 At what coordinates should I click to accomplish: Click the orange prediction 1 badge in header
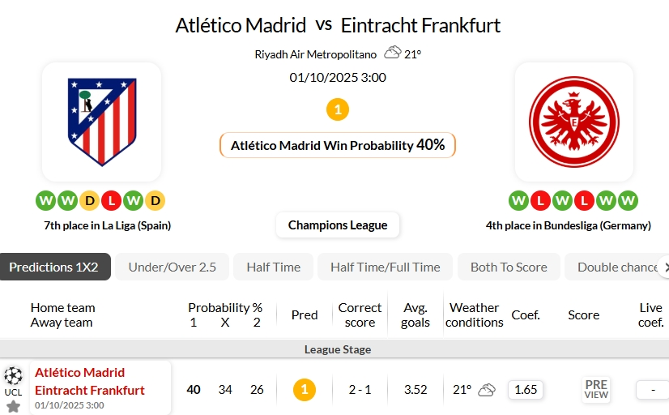coord(338,109)
